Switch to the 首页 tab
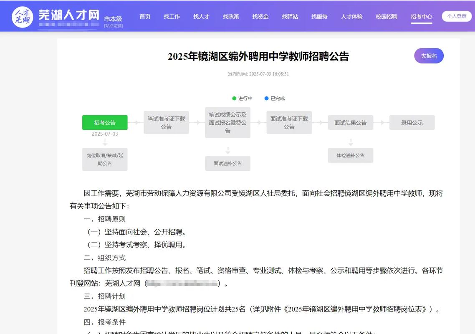 point(145,17)
